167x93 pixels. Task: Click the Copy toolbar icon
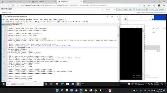coord(24,21)
